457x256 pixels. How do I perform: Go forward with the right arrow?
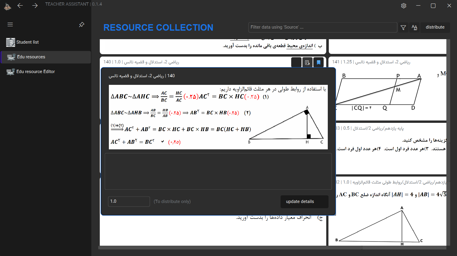[35, 6]
